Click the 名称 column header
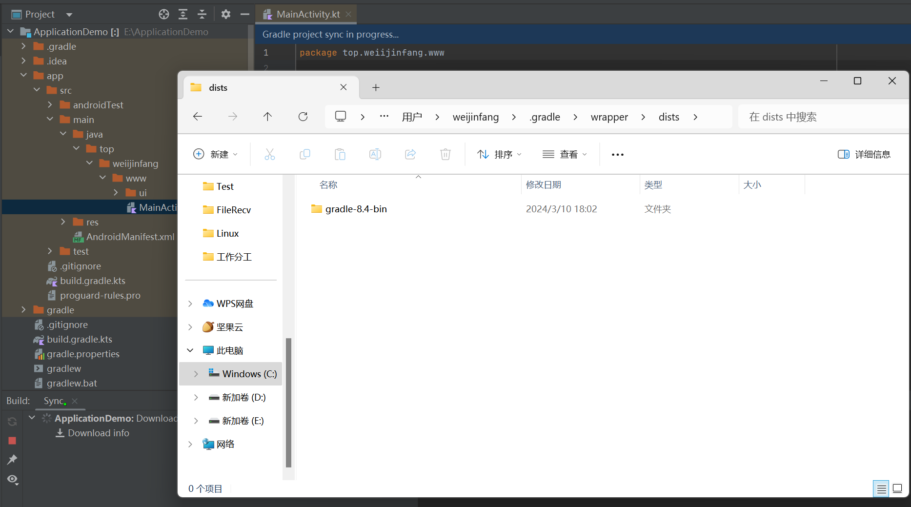This screenshot has width=911, height=507. (x=328, y=185)
